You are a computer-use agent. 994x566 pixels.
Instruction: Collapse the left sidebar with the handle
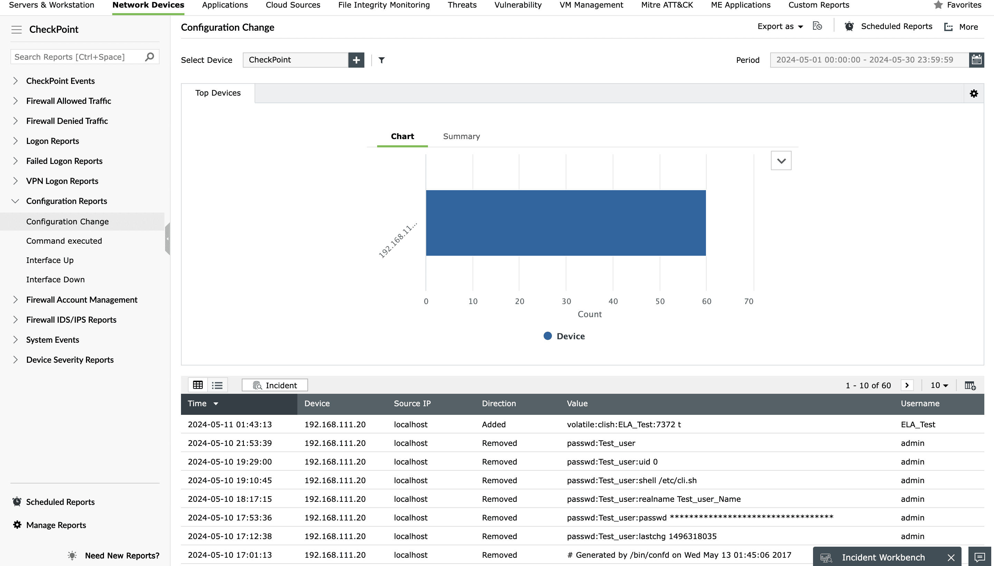[167, 239]
